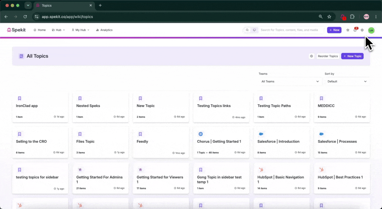The width and height of the screenshot is (382, 209).
Task: Open Testing Topics links card
Action: (221, 107)
